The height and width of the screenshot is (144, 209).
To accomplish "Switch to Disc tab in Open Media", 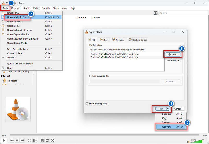I will [x=104, y=40].
